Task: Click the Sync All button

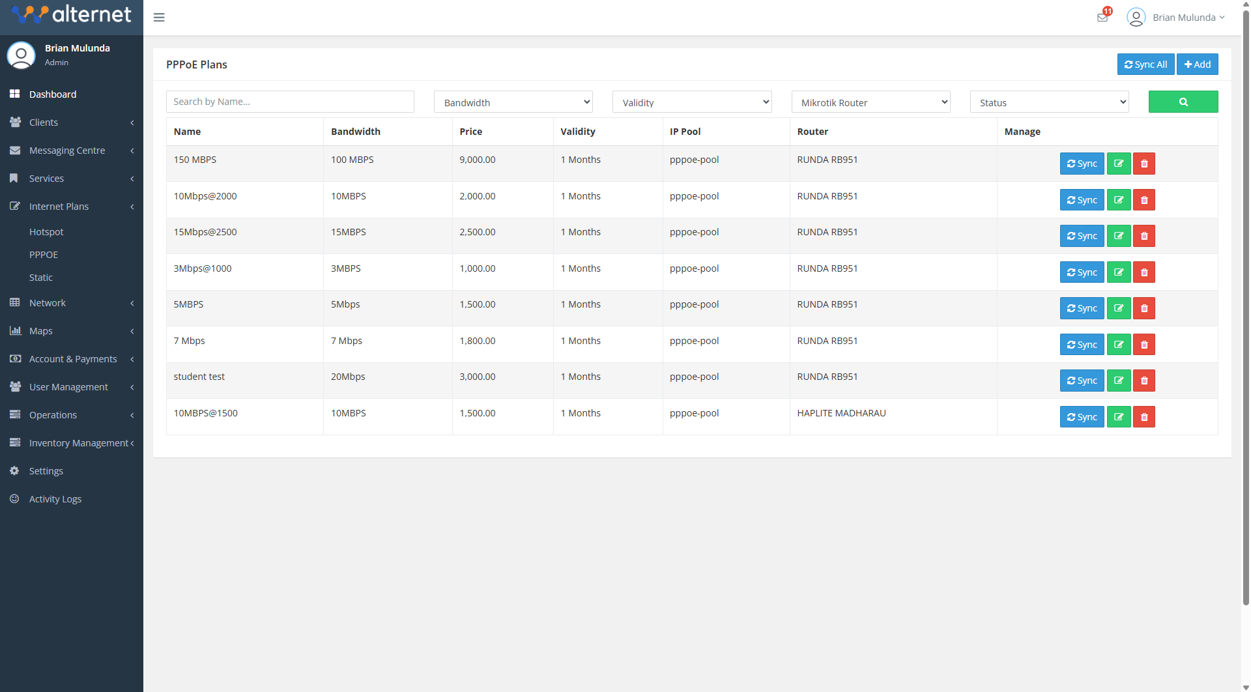Action: tap(1145, 64)
